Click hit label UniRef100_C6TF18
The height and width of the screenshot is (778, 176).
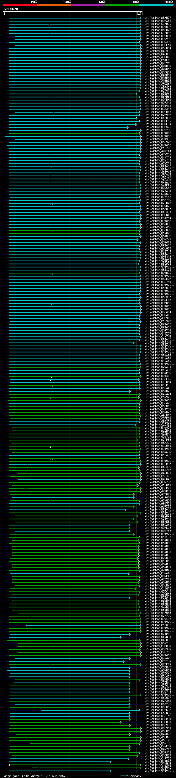[x=158, y=60]
